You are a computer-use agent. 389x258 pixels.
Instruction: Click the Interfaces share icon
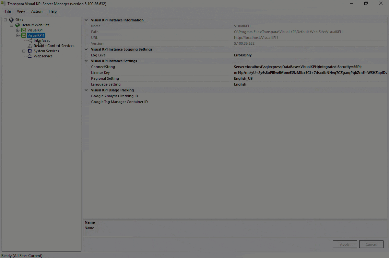pos(30,41)
